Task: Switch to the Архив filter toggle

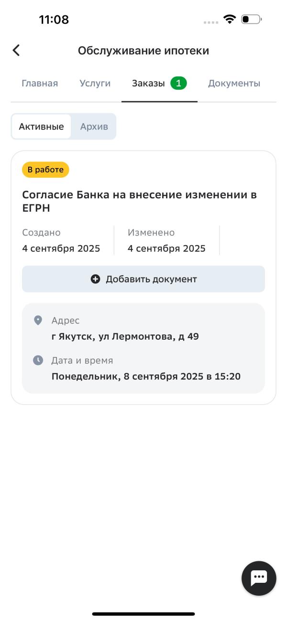Action: tap(94, 126)
